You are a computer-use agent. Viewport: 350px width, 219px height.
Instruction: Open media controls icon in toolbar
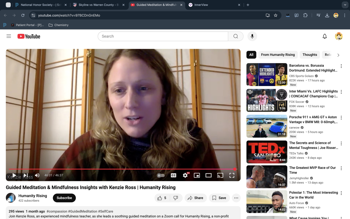[x=318, y=15]
